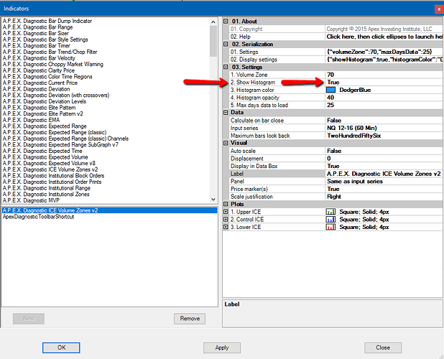The image size is (444, 359).
Task: Collapse the 03. Settings section
Action: pos(226,67)
